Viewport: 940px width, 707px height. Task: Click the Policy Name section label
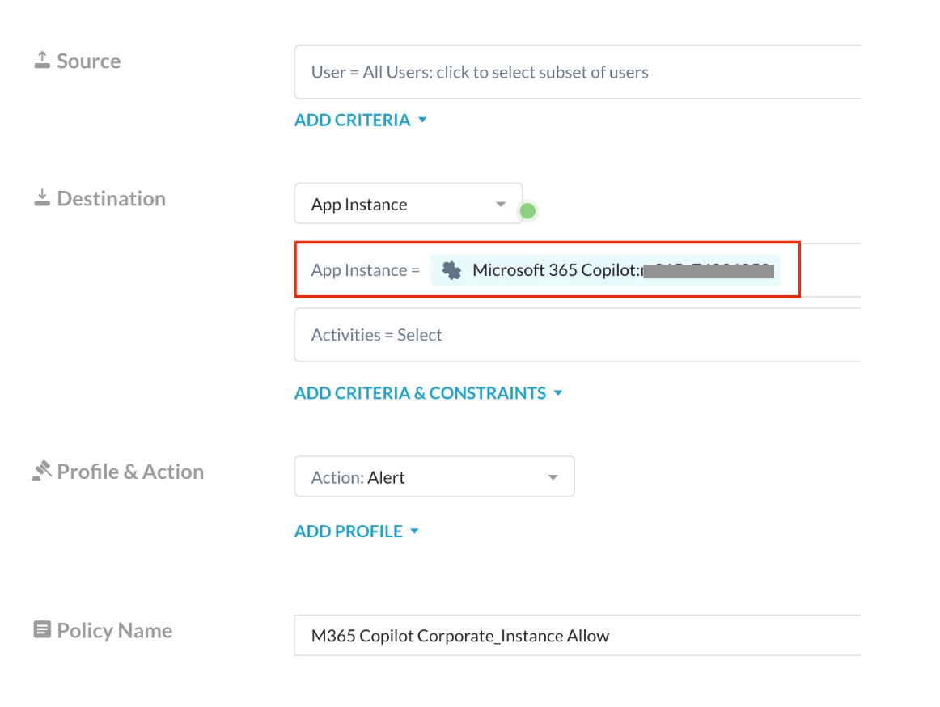click(115, 630)
